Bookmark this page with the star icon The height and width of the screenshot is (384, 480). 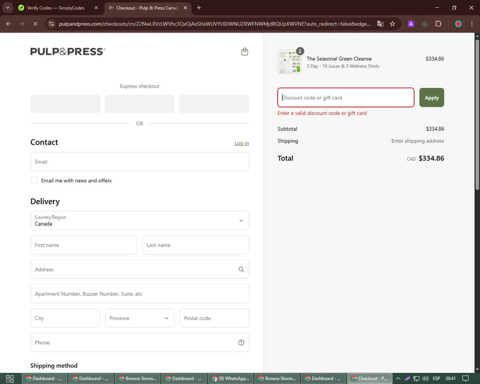pyautogui.click(x=392, y=24)
